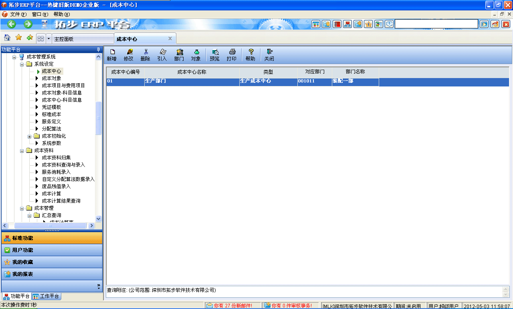This screenshot has height=309, width=513.
Task: Open the 窗口(W) menu
Action: (x=39, y=14)
